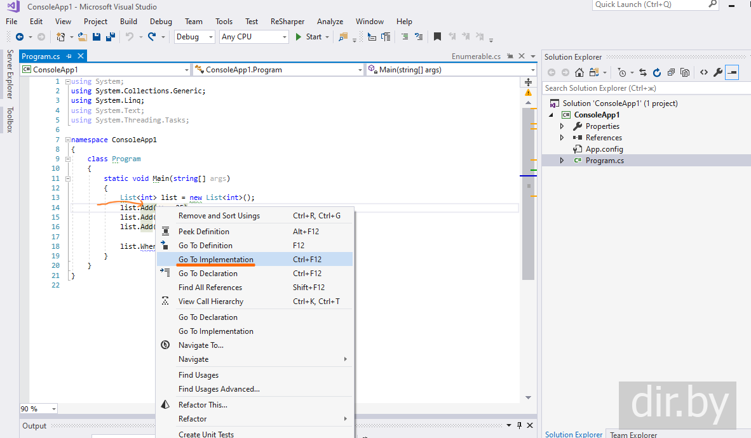
Task: Click the View Code icon in Solution Explorer
Action: 703,73
